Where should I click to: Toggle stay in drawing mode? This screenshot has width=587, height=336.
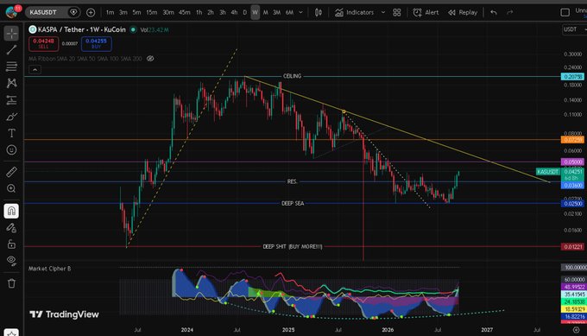point(11,228)
